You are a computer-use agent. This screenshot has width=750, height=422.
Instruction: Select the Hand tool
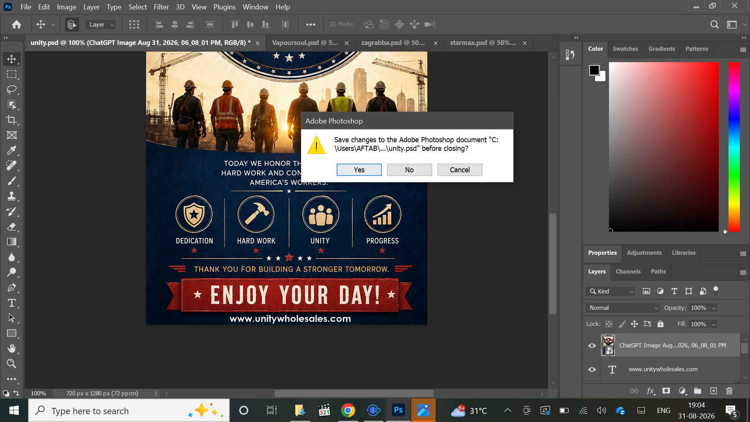pyautogui.click(x=12, y=349)
